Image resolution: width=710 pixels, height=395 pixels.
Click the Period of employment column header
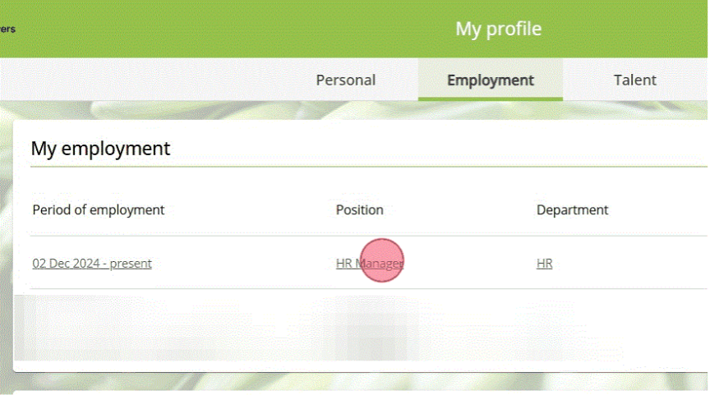tap(99, 210)
